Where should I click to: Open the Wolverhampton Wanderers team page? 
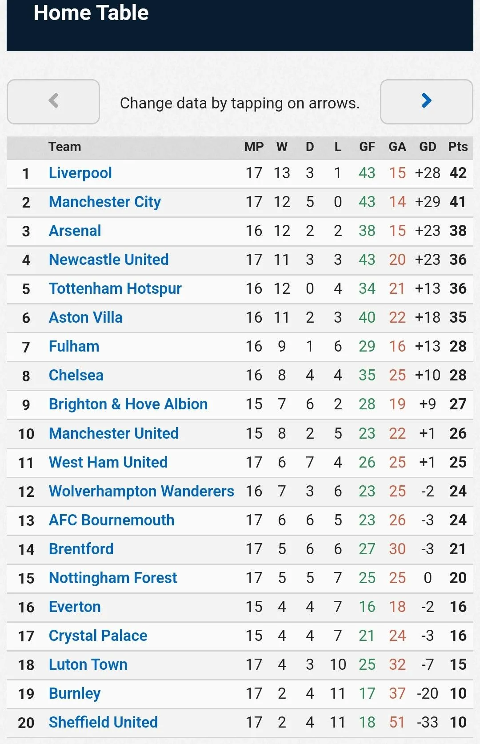tap(141, 491)
